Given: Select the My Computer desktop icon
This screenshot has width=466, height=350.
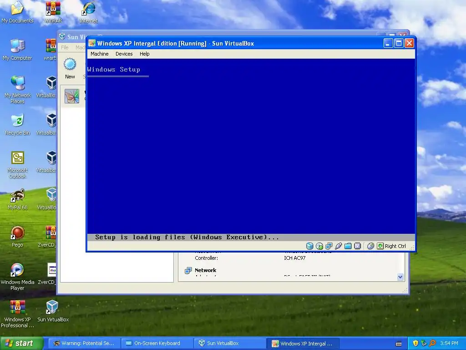Looking at the screenshot, I should tap(17, 50).
